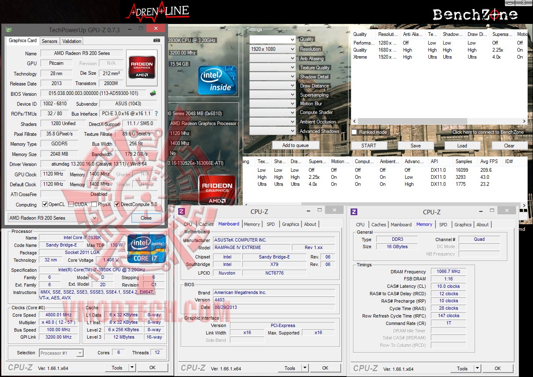Screen dimensions: 533x377
Task: Save the BIOS using the green chip icon
Action: tap(153, 93)
